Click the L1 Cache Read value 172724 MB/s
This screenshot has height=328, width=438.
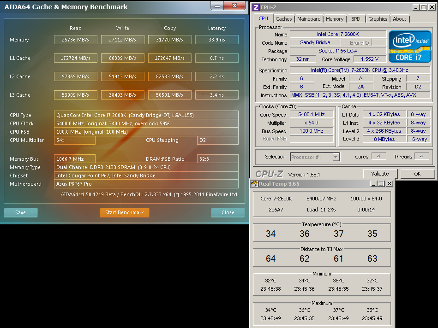click(x=75, y=58)
